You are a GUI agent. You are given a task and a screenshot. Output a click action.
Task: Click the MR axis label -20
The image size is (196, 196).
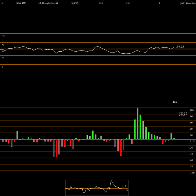click(191, 148)
